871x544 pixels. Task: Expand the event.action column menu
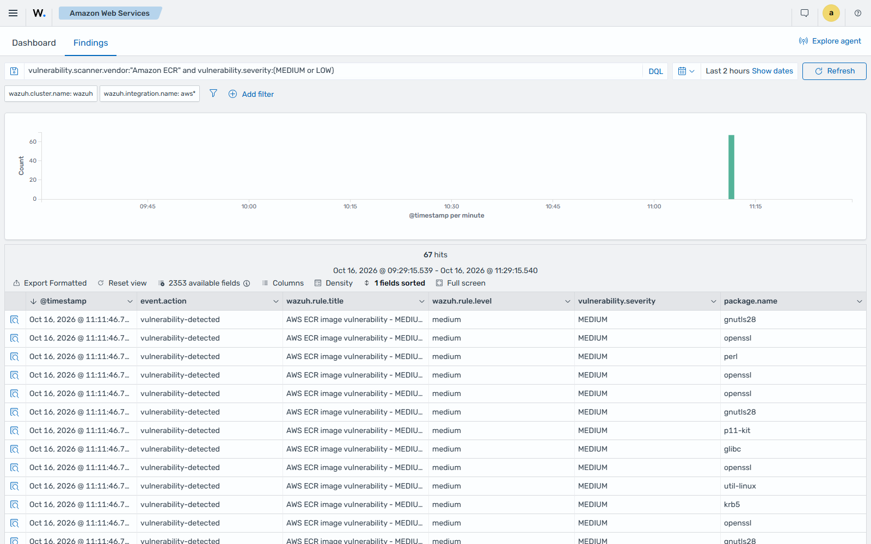click(276, 301)
